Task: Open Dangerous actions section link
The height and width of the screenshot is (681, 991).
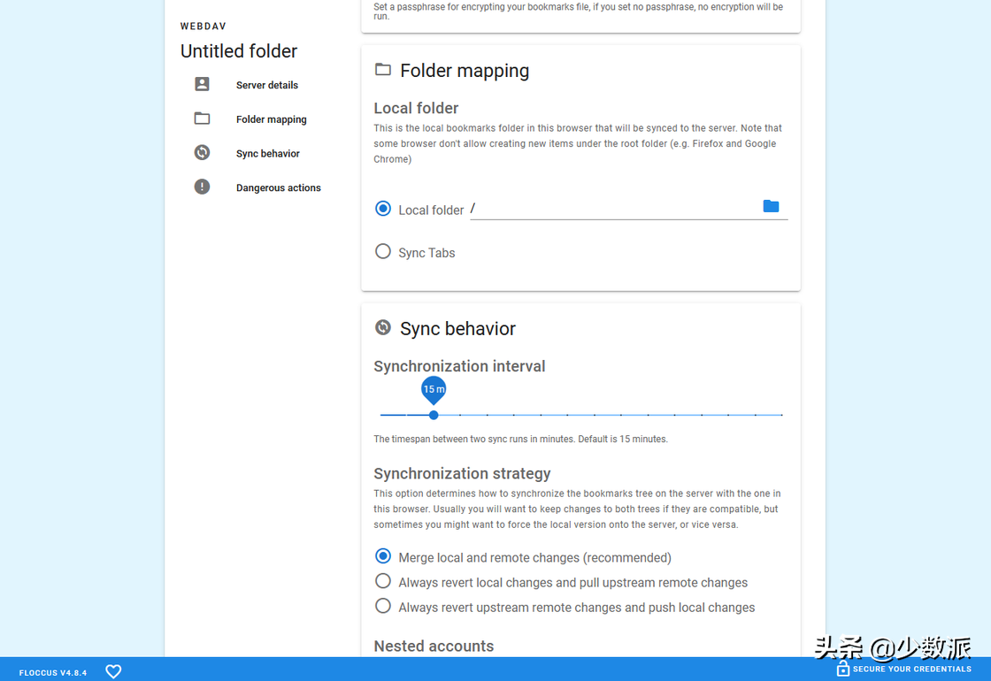Action: (x=278, y=187)
